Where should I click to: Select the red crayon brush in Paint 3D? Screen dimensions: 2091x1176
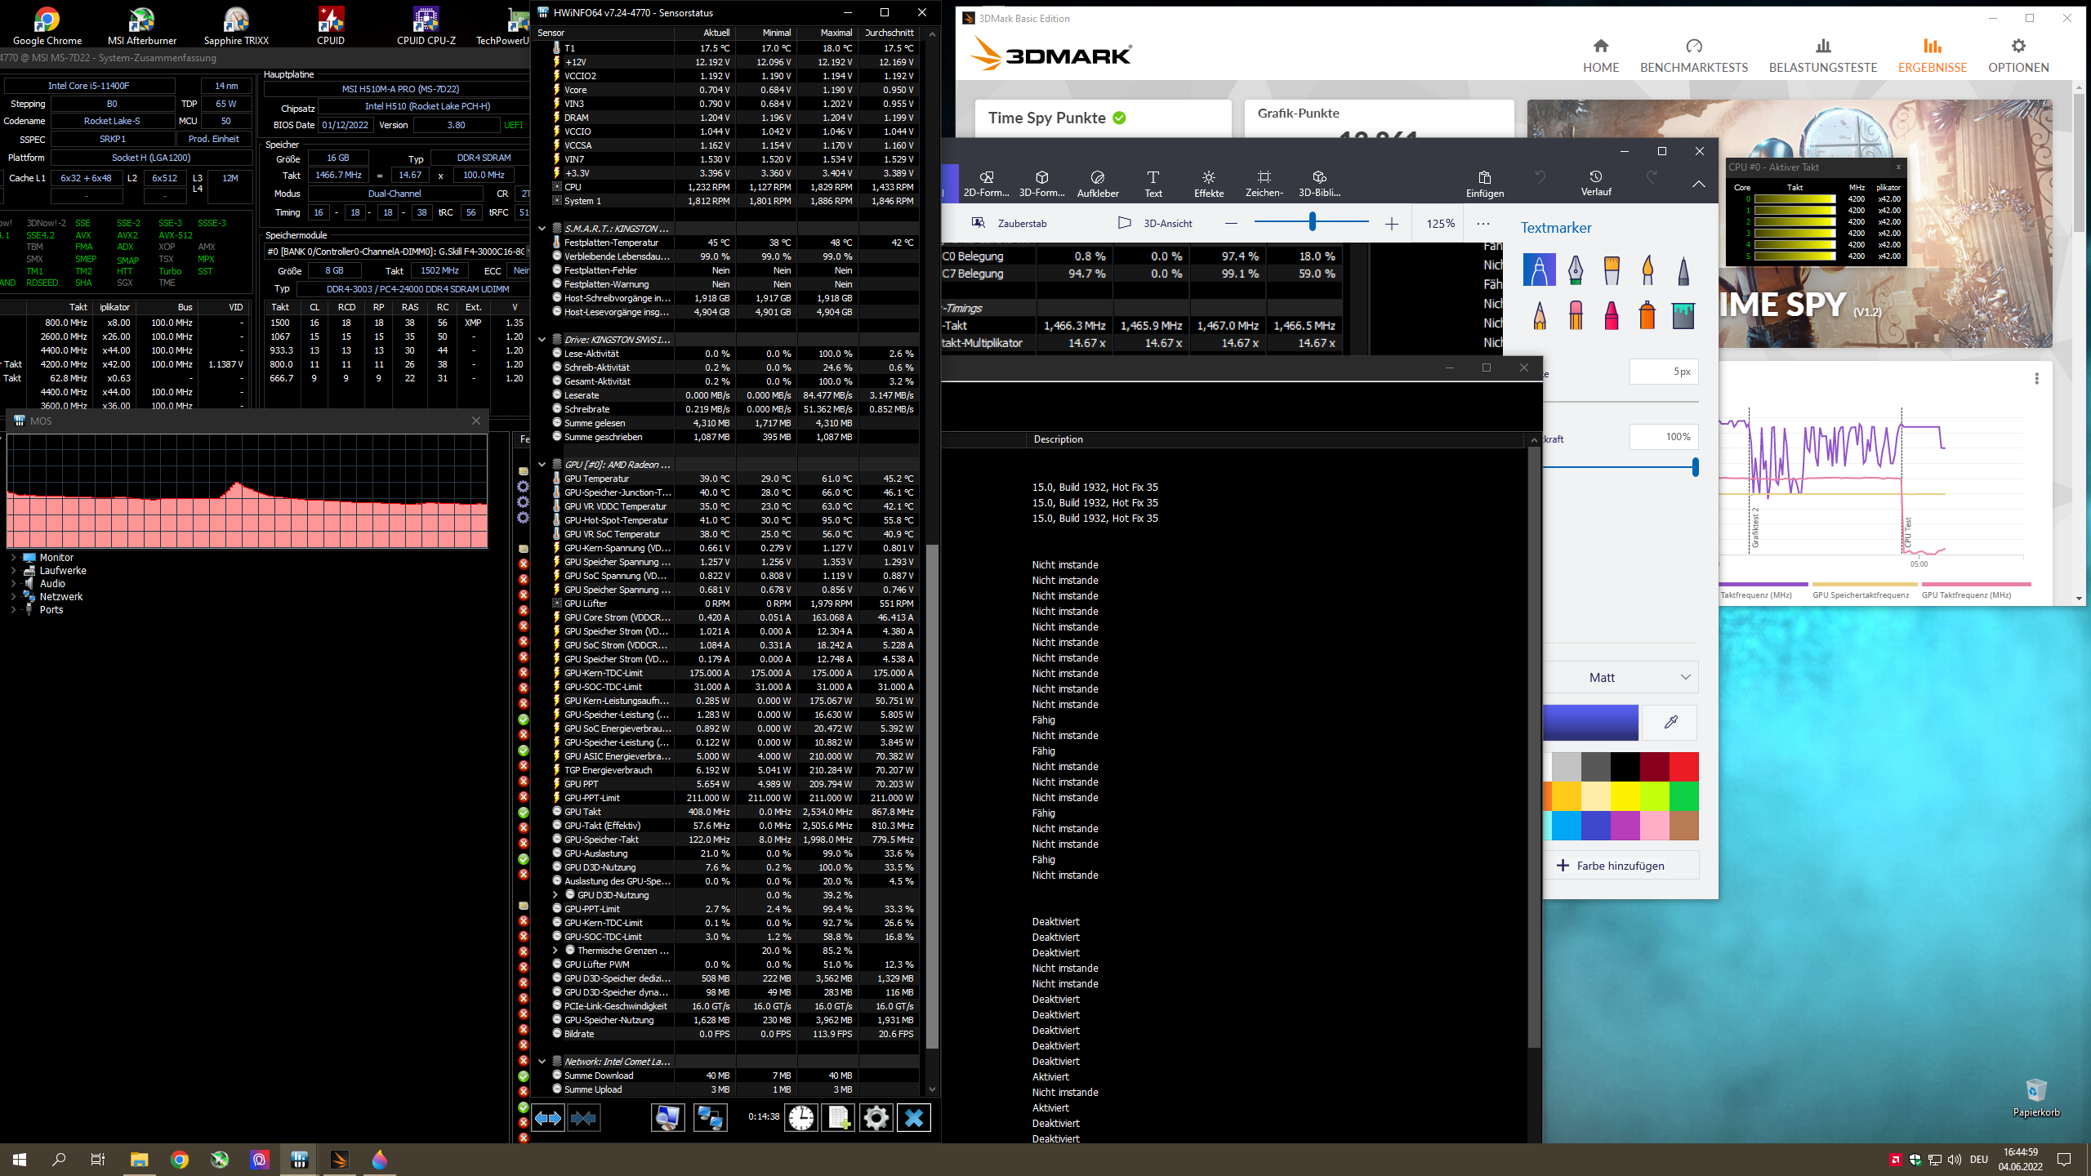pyautogui.click(x=1612, y=314)
